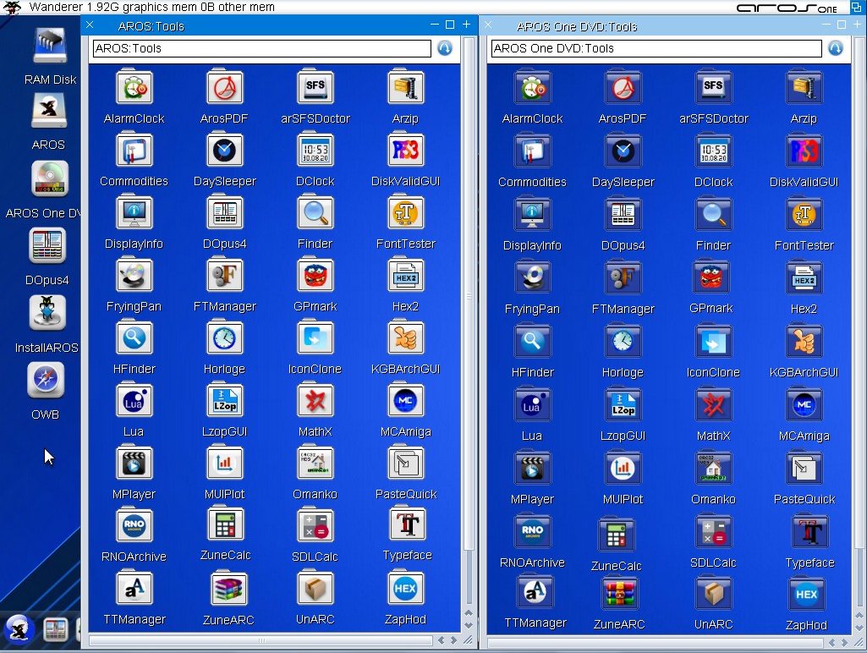Open ArosPDF in AROS One DVD:Tools window

pos(623,87)
